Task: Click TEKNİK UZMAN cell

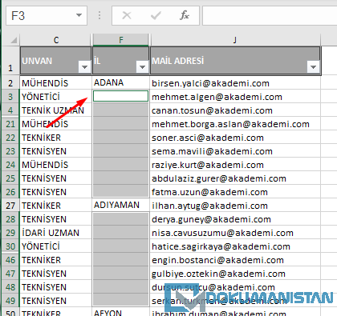Action: pos(55,110)
